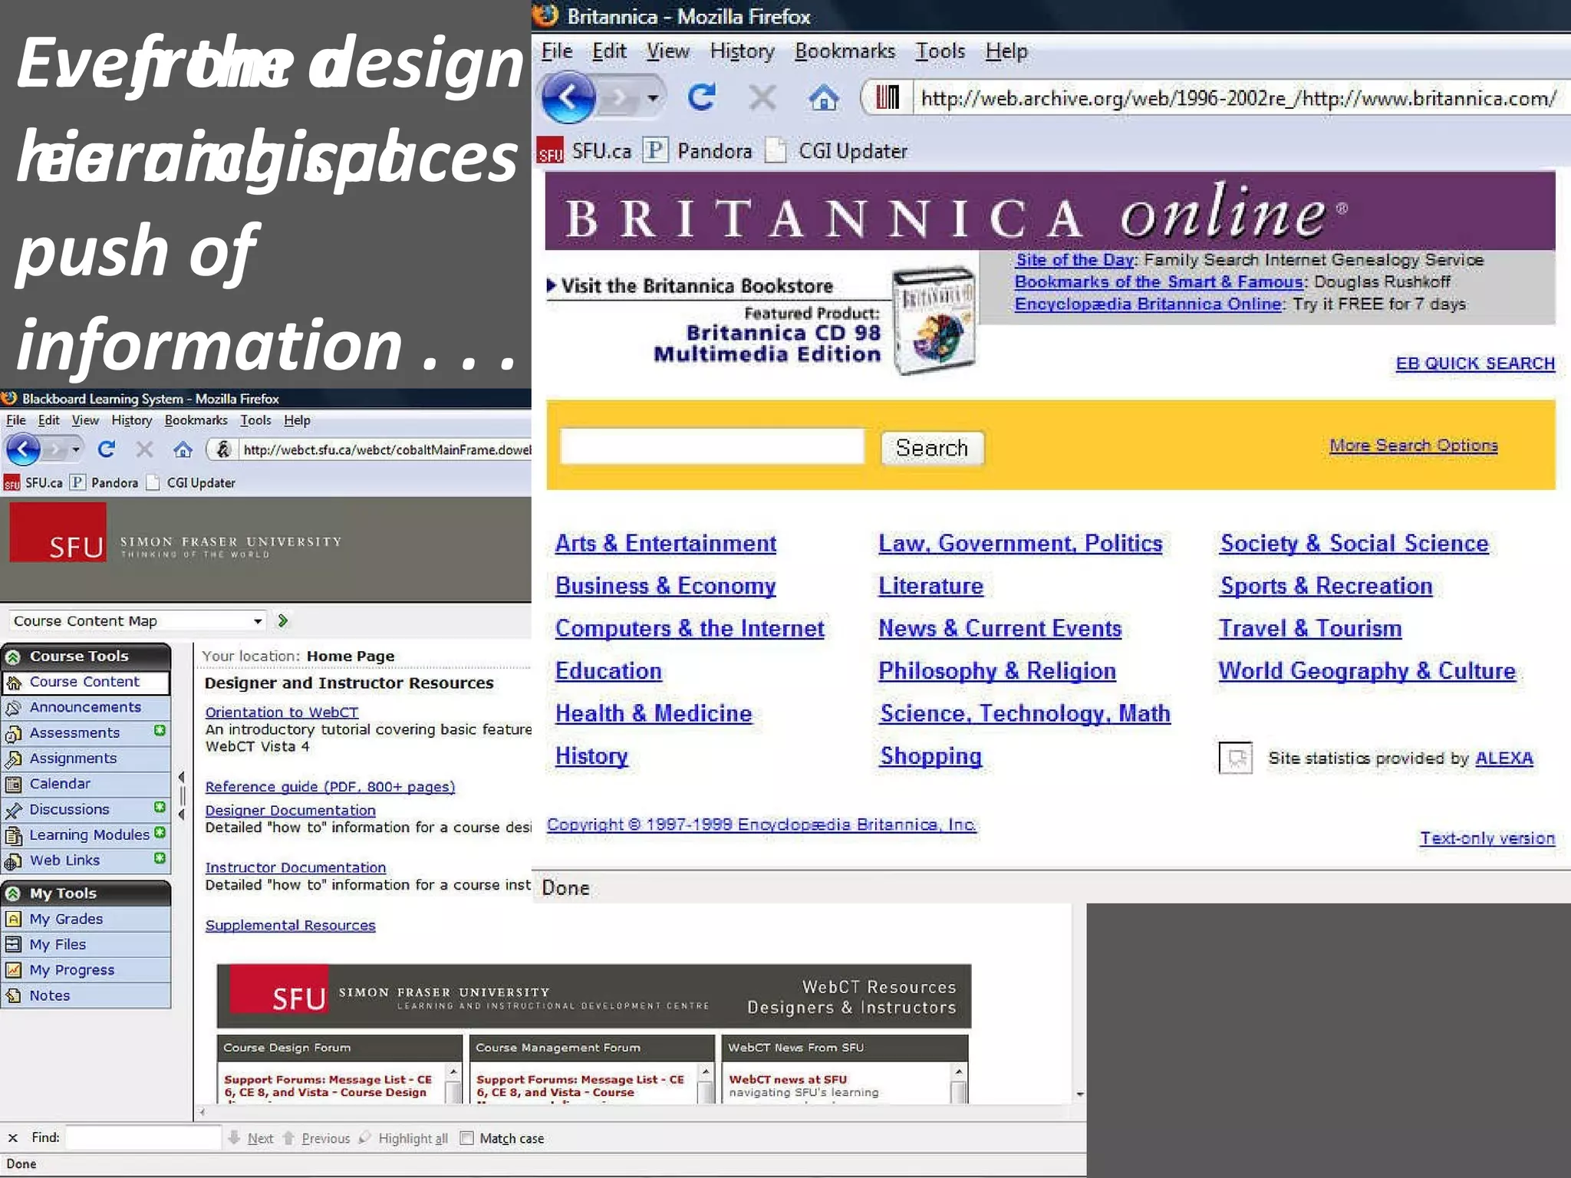Open My Progress in My Tools

(86, 969)
